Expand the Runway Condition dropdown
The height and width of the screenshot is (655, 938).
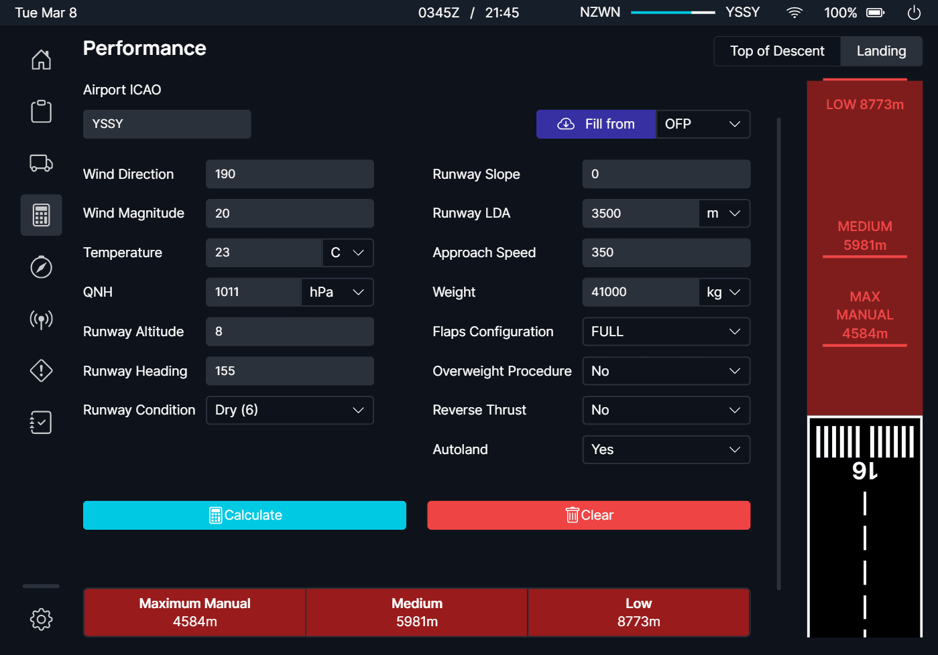click(290, 410)
